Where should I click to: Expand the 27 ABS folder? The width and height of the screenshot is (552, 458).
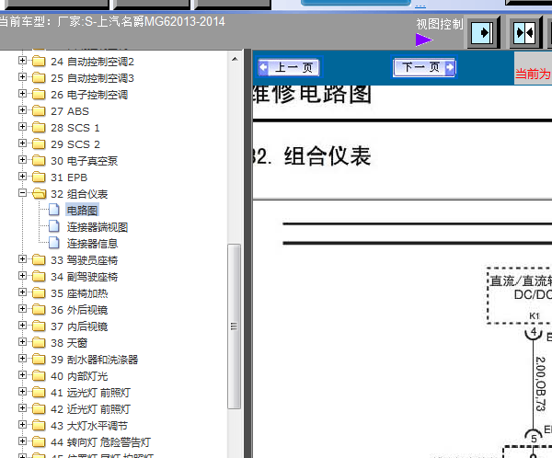[x=22, y=110]
